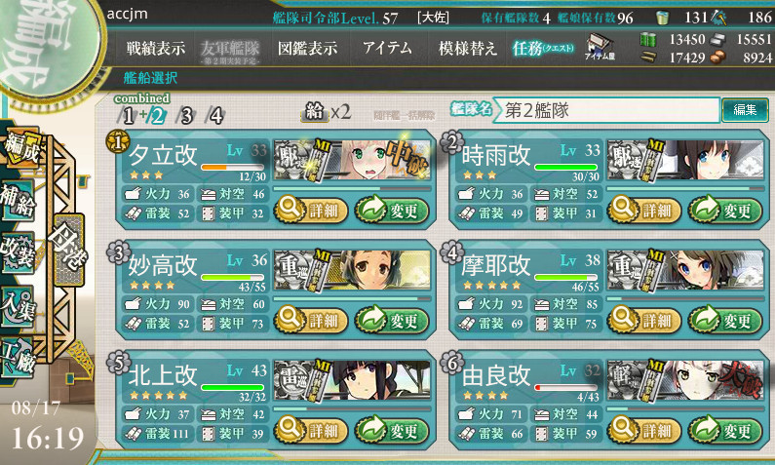Open 図鑑表示 encyclopedia menu
Image resolution: width=775 pixels, height=465 pixels.
point(307,48)
